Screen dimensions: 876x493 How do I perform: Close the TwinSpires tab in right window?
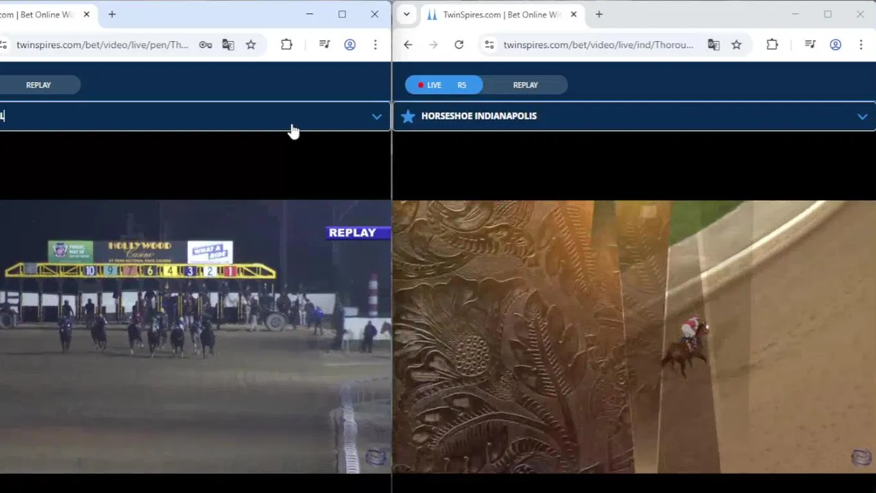574,14
